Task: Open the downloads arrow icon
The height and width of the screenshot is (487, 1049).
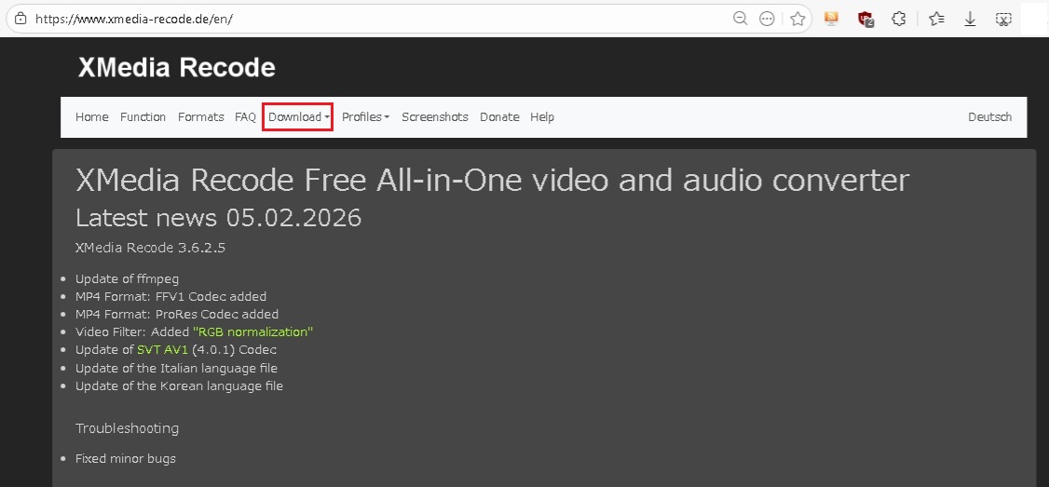Action: tap(970, 19)
